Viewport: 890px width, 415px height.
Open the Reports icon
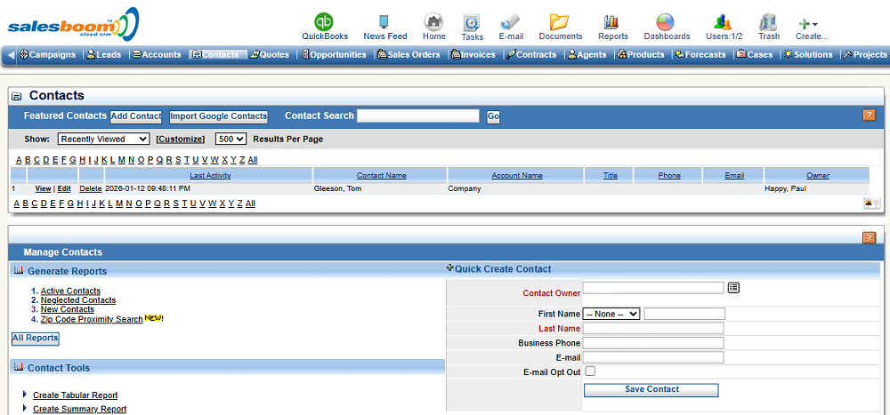(611, 22)
